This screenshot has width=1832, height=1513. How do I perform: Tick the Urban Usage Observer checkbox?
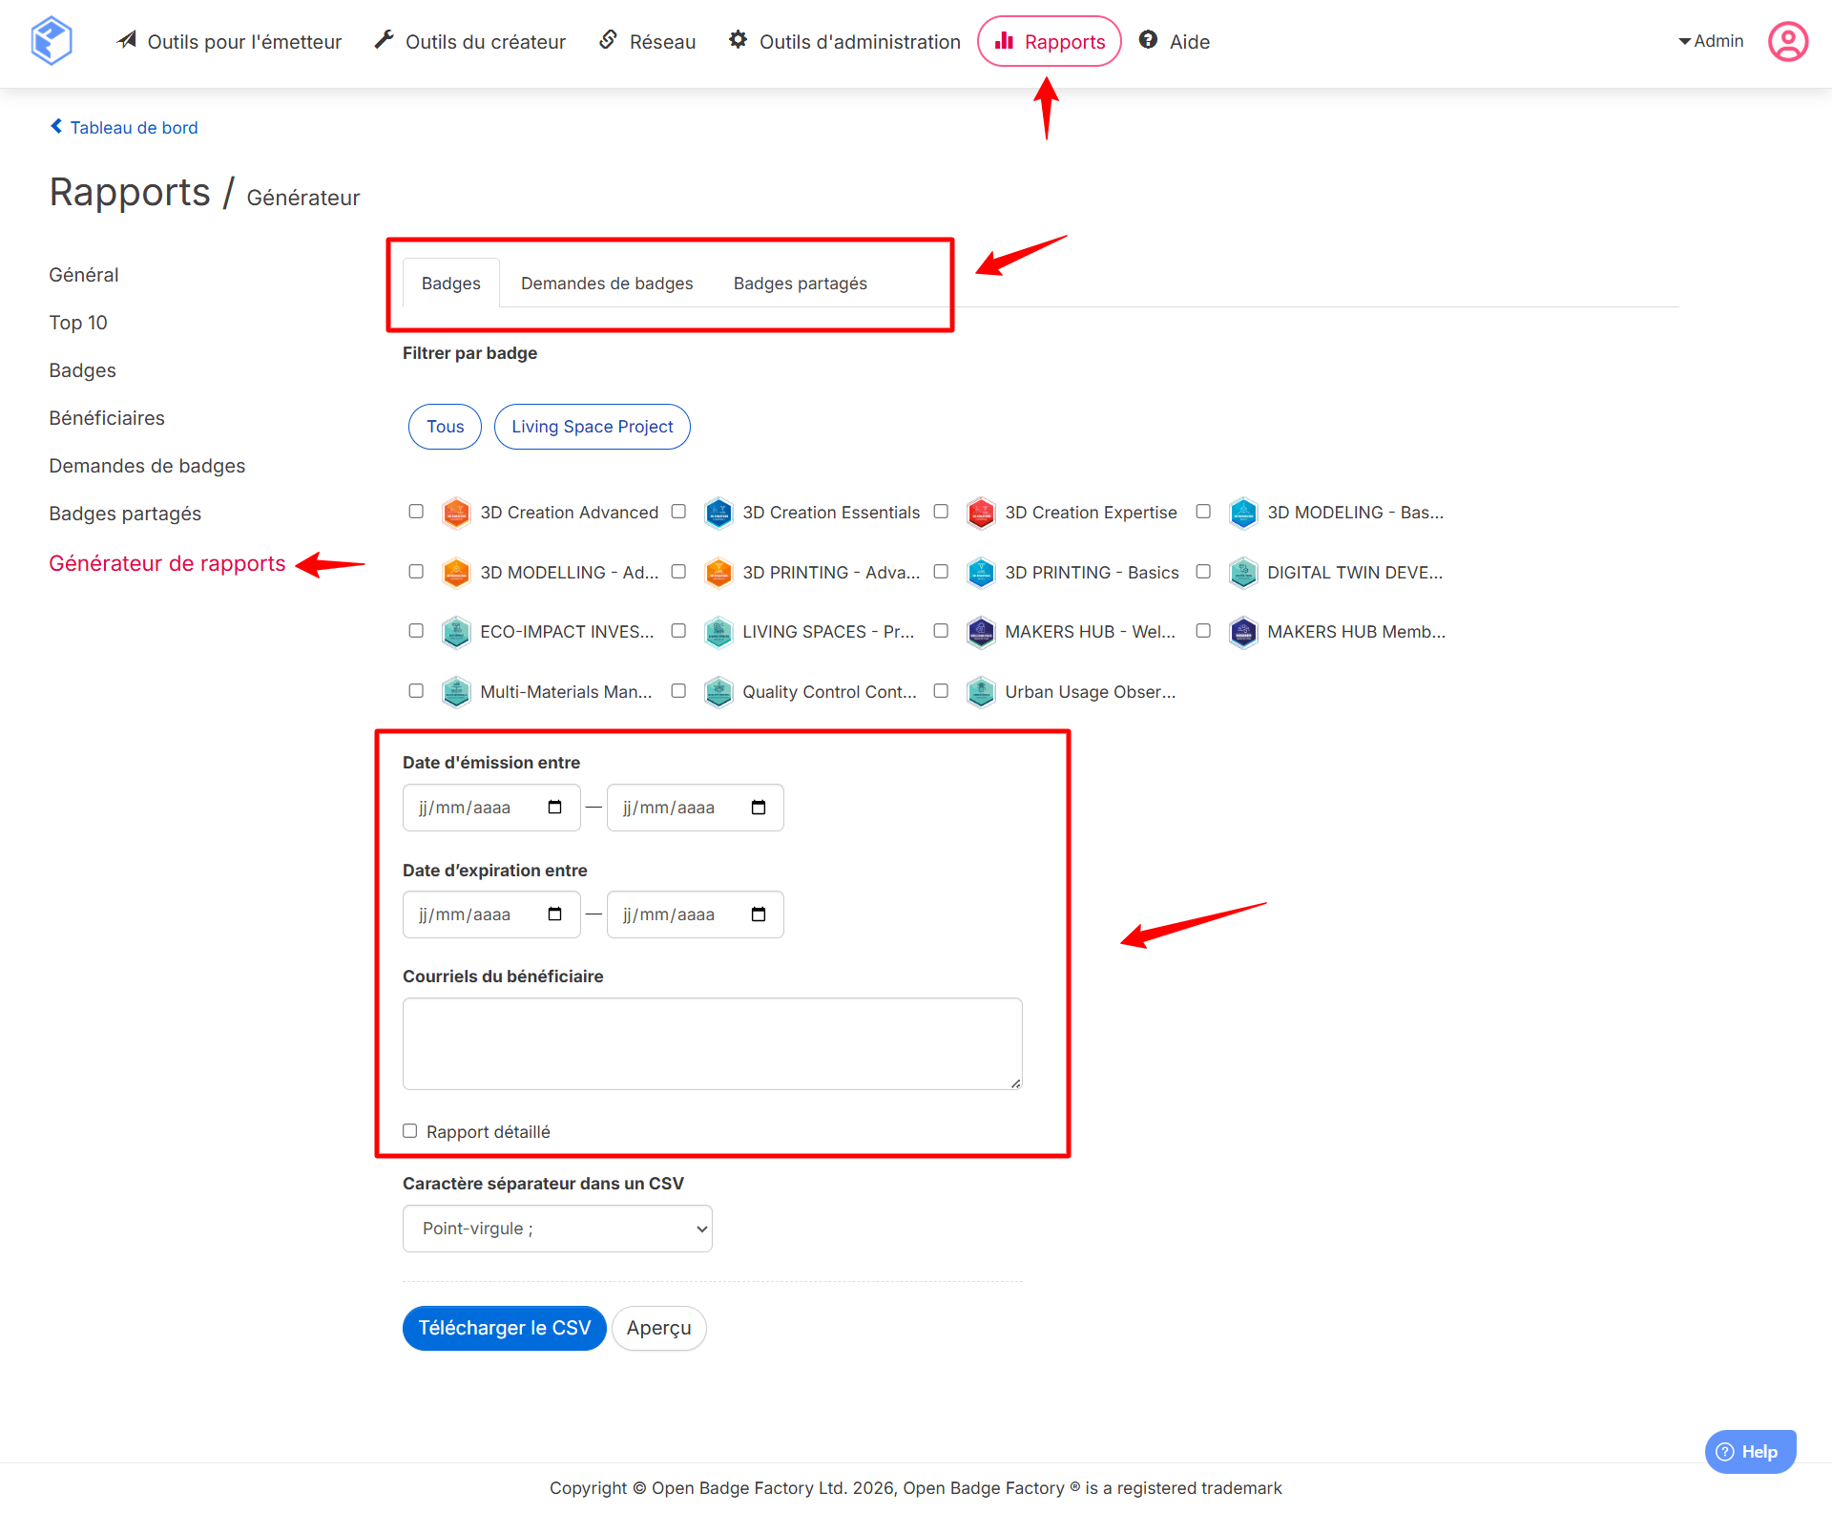pos(941,691)
